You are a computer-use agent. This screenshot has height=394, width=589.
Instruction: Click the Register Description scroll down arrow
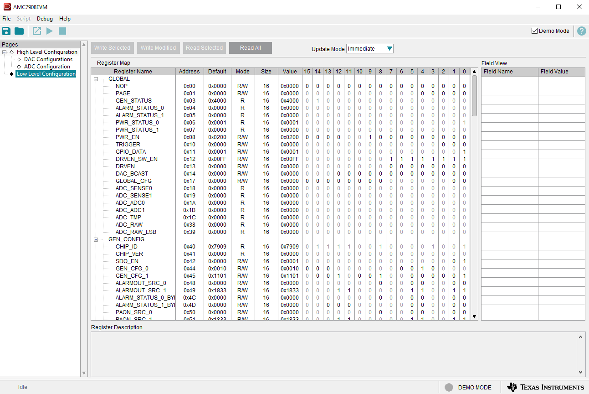coord(581,372)
